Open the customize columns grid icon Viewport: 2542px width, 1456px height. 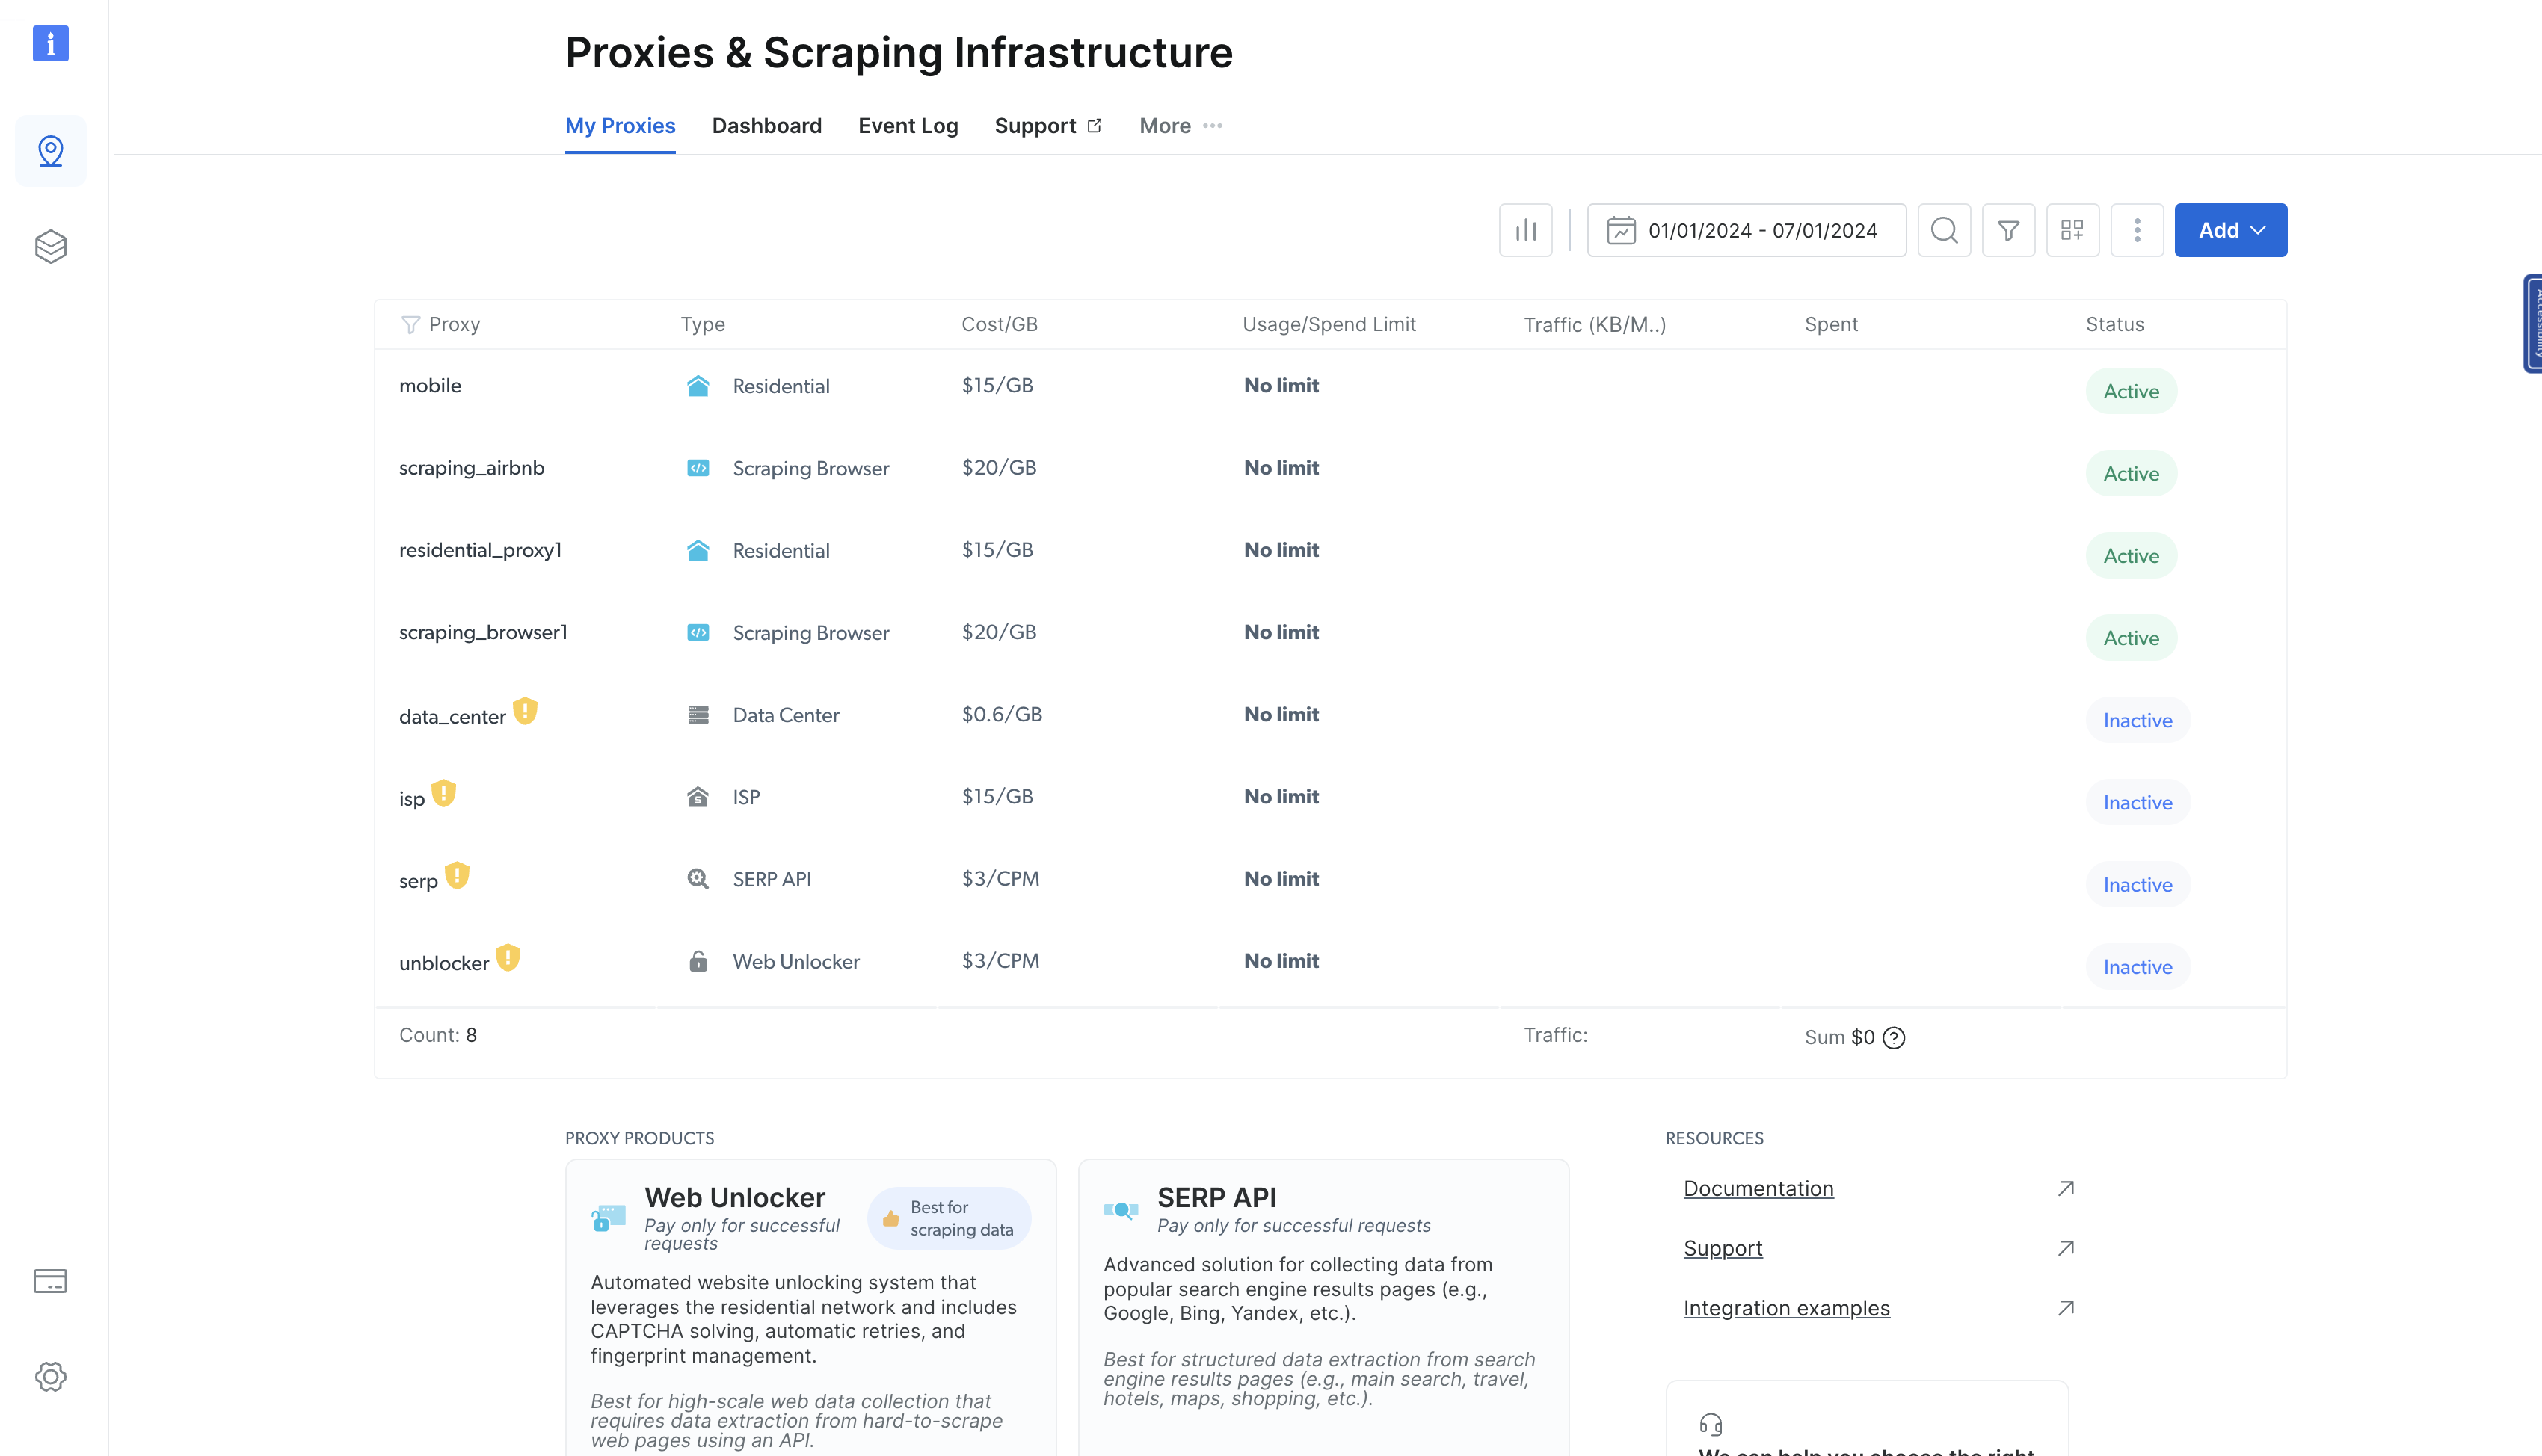pos(2072,230)
